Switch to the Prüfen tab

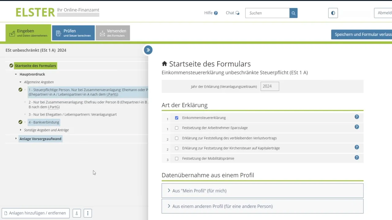(73, 33)
